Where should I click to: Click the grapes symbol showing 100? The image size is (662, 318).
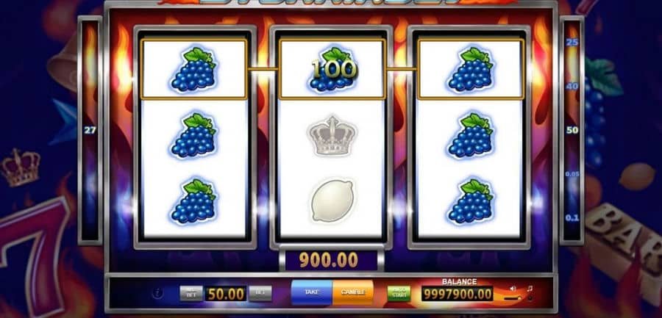[332, 69]
